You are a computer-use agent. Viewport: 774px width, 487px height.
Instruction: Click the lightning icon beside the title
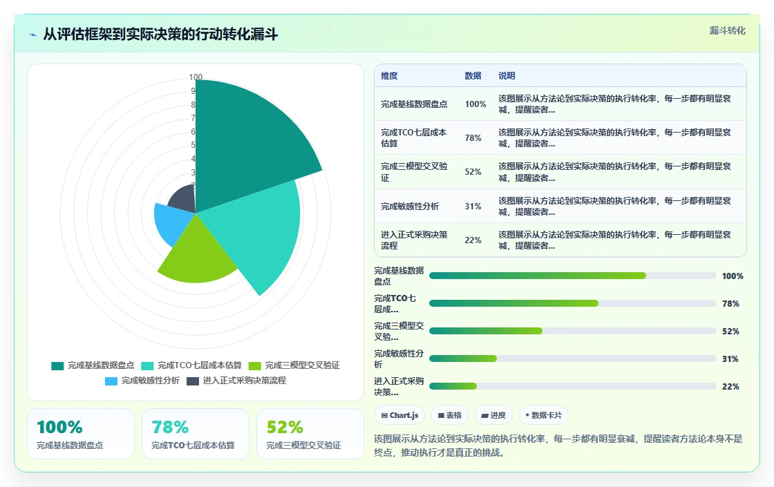[x=33, y=35]
